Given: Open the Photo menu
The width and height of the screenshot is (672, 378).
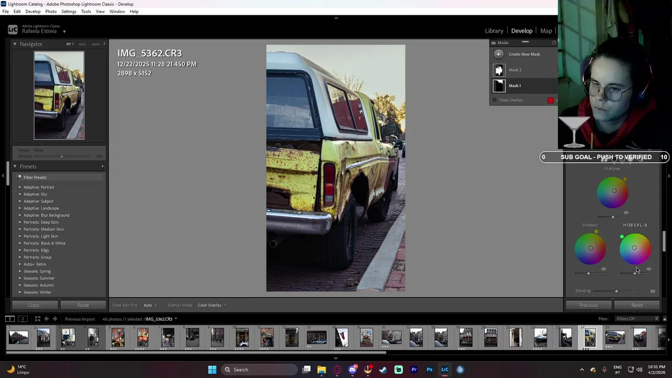Looking at the screenshot, I should click(x=51, y=12).
